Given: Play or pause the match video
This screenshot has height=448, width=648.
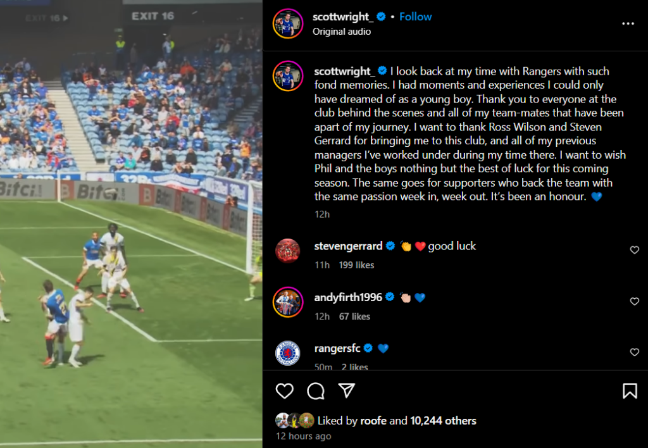Looking at the screenshot, I should point(131,224).
